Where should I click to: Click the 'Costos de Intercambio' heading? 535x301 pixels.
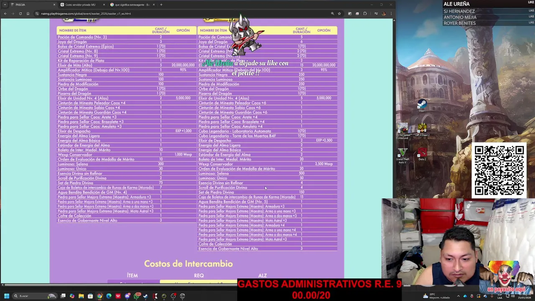click(x=189, y=264)
